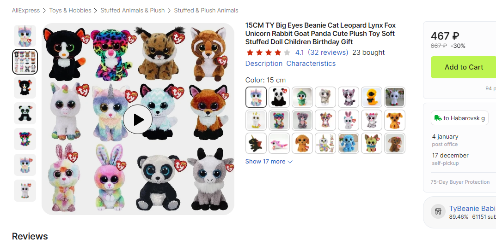Choose the yellow hooded duck variant

coord(372,97)
